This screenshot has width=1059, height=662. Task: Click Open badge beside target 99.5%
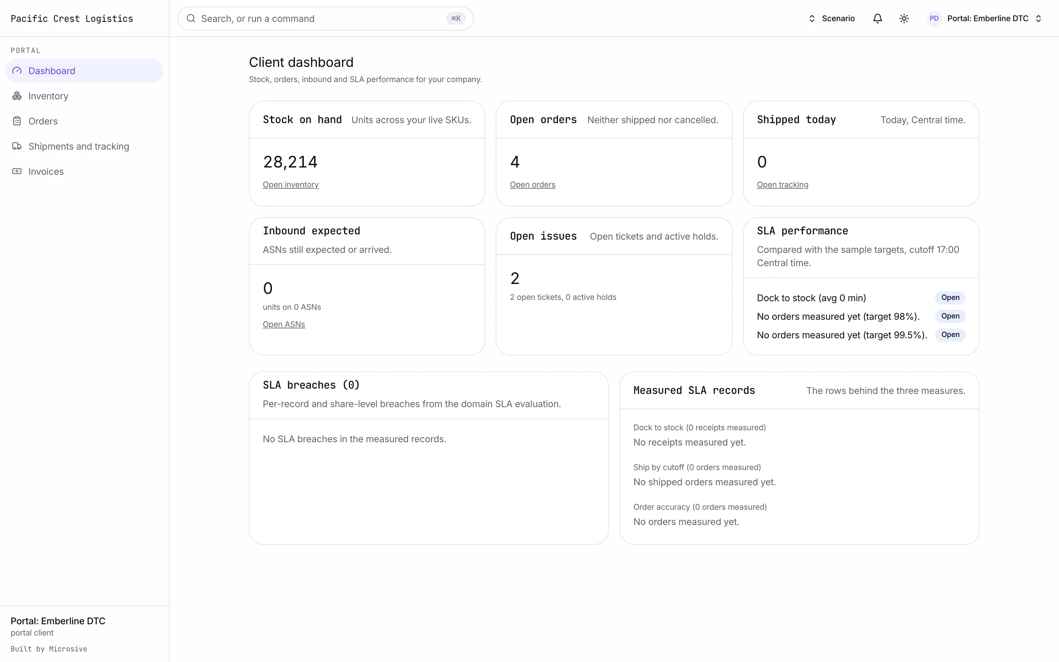click(x=950, y=335)
